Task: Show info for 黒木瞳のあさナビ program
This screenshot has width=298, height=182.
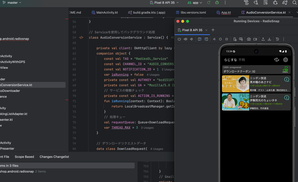Action: [x=287, y=79]
